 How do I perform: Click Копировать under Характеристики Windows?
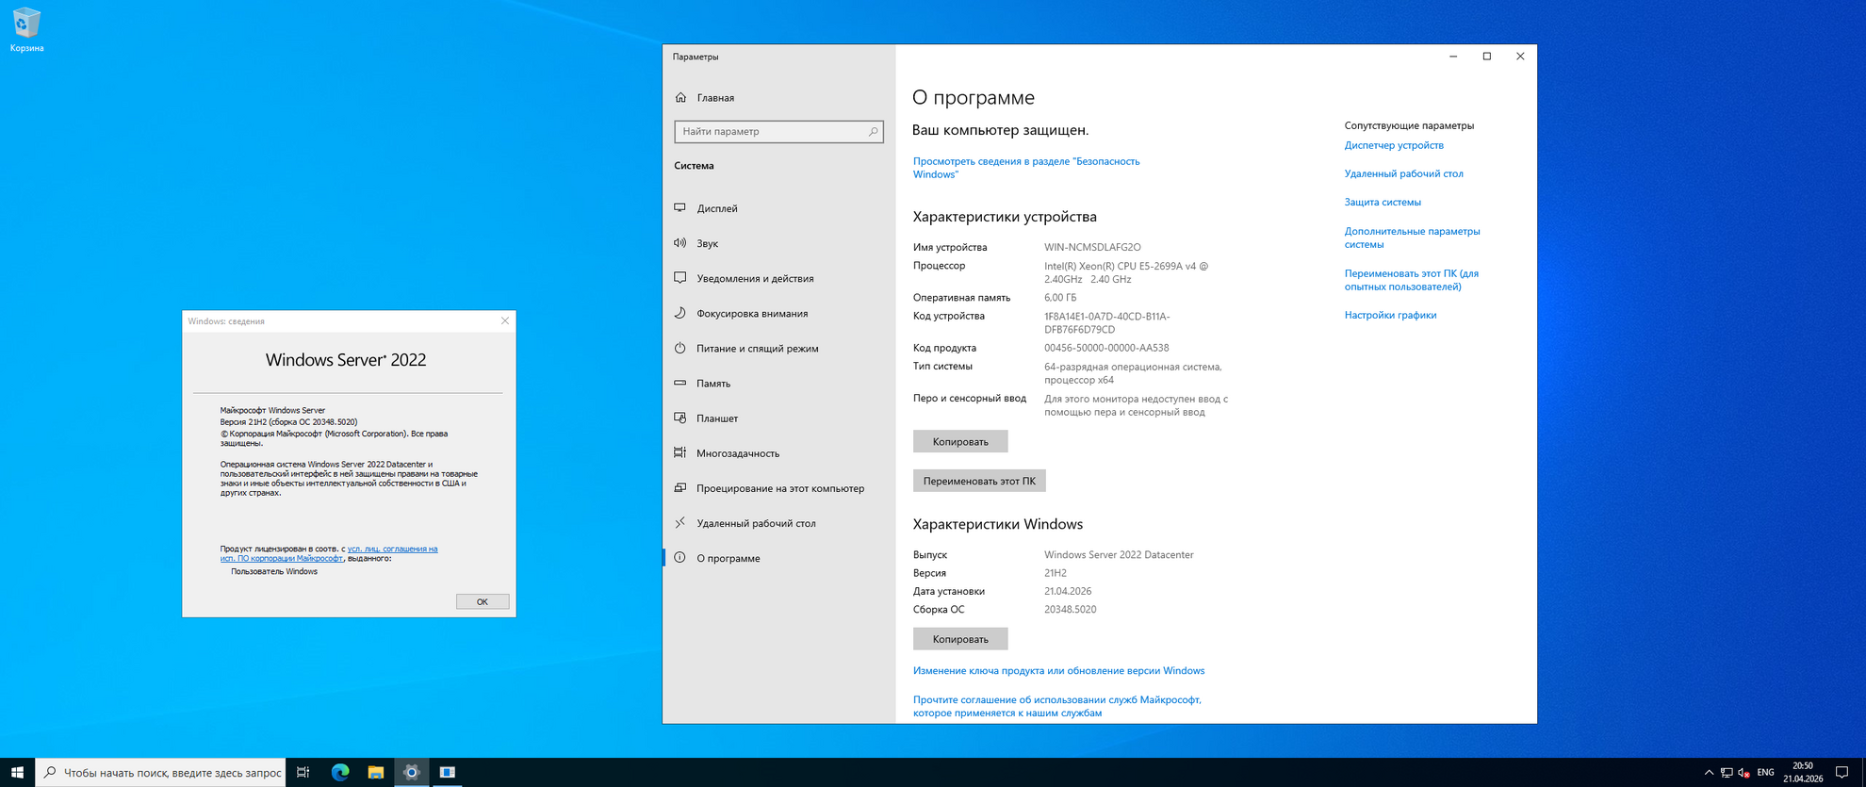click(960, 639)
